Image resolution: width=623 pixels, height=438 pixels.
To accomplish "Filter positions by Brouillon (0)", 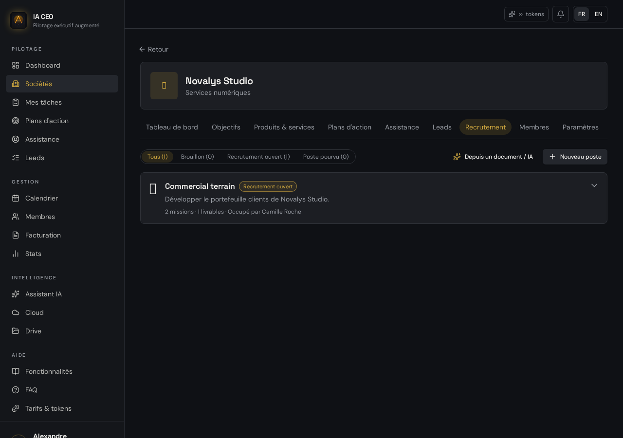I will pos(198,157).
